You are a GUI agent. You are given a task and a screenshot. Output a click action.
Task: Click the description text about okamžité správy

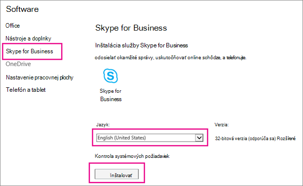pyautogui.click(x=170, y=58)
